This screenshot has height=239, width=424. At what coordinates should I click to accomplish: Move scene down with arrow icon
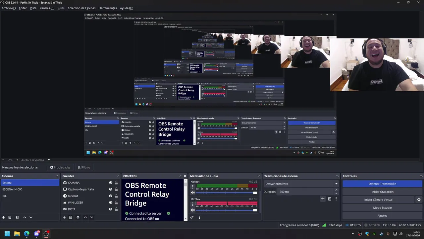click(x=31, y=217)
